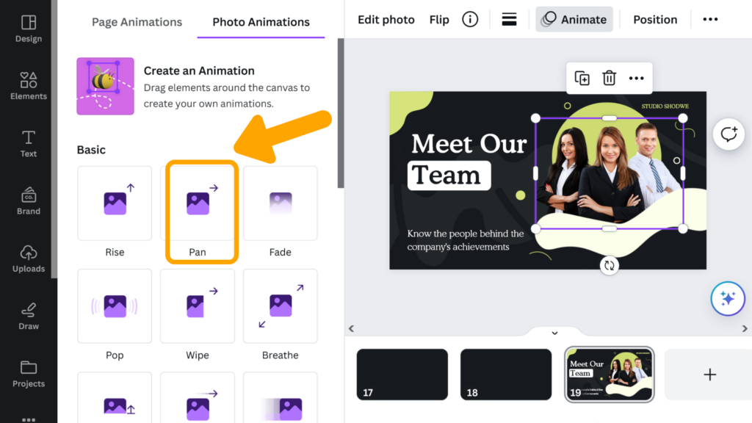Click the Flip button
752x423 pixels.
[439, 20]
